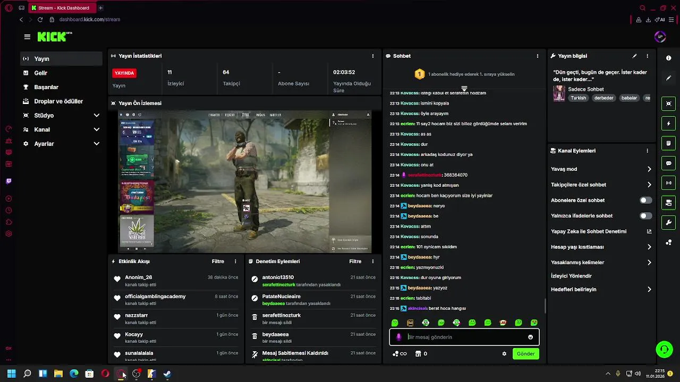The height and width of the screenshot is (382, 680).
Task: Click the shop icon below chat input
Action: click(418, 354)
